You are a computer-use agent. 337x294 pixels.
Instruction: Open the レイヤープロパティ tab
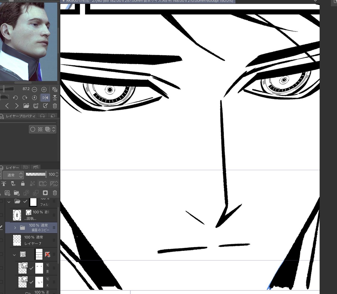18,116
